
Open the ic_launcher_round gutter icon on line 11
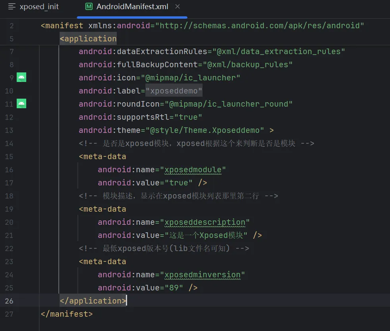(21, 103)
